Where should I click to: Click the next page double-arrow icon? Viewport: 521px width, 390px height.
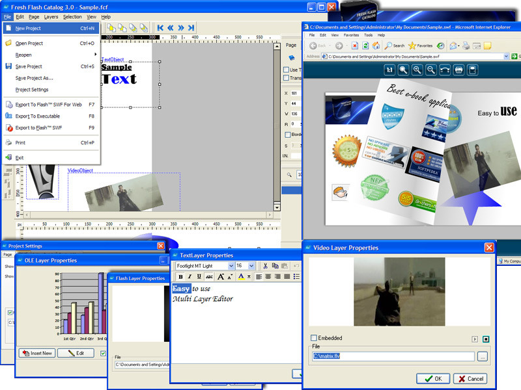click(181, 28)
